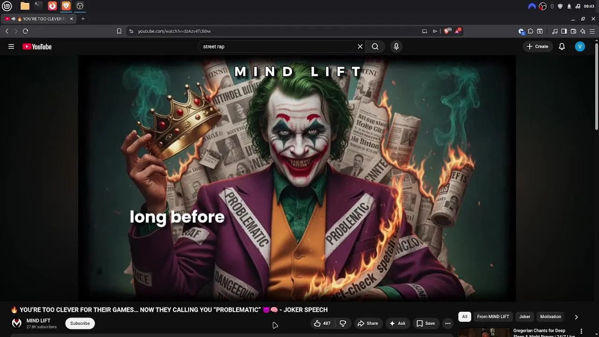Click the page vertical scrollbar

[597, 87]
